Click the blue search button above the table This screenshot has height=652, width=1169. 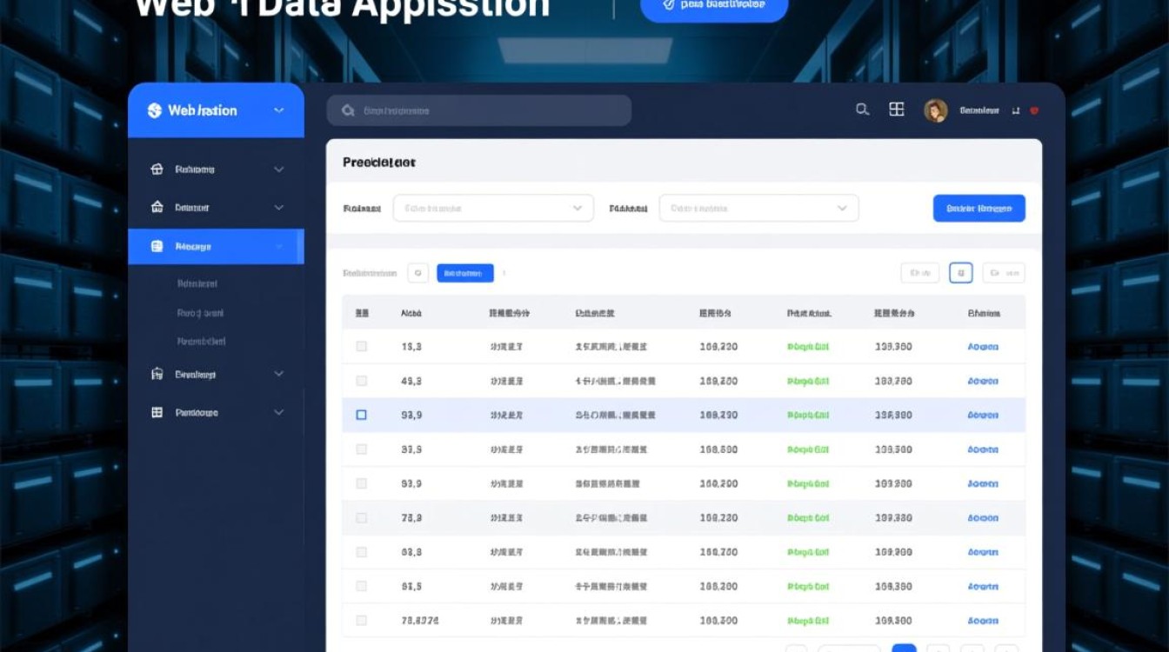pyautogui.click(x=979, y=208)
